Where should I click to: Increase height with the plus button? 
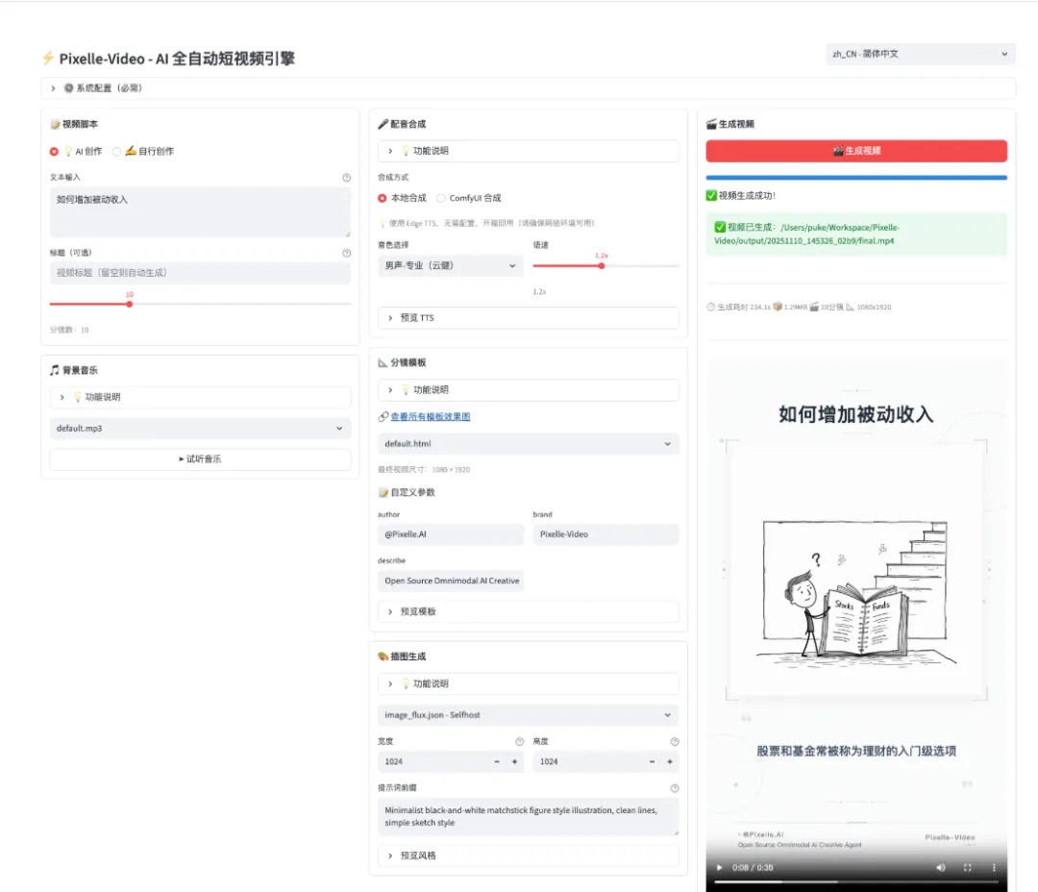[670, 761]
